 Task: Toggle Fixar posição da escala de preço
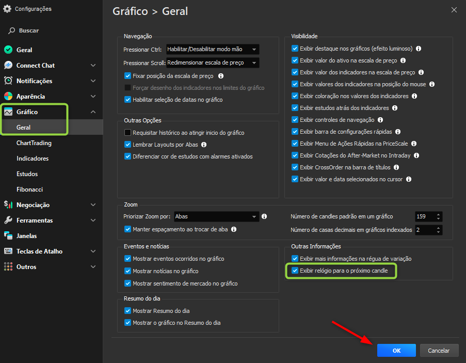coord(127,76)
